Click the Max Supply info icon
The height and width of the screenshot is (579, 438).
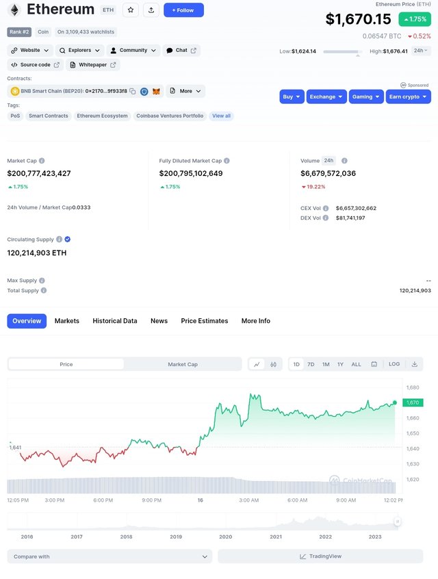click(x=42, y=281)
